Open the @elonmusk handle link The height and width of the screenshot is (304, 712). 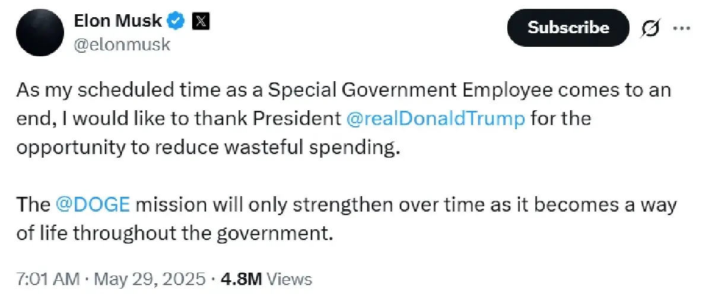[122, 44]
